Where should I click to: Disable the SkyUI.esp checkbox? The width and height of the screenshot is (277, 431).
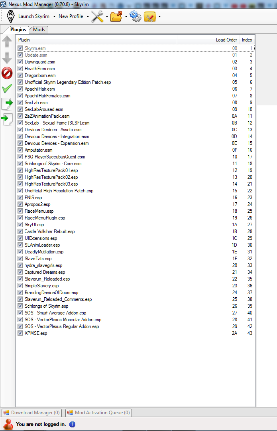[x=20, y=225]
